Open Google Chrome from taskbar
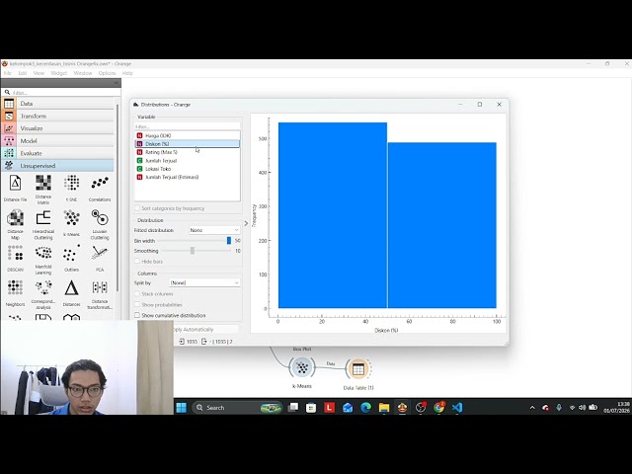Screen dimensions: 632x474 [438, 408]
